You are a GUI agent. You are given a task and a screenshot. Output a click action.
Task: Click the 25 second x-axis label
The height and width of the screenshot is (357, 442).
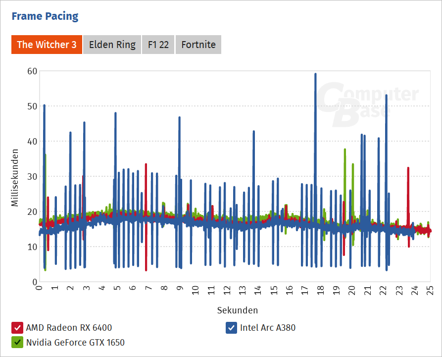430,290
